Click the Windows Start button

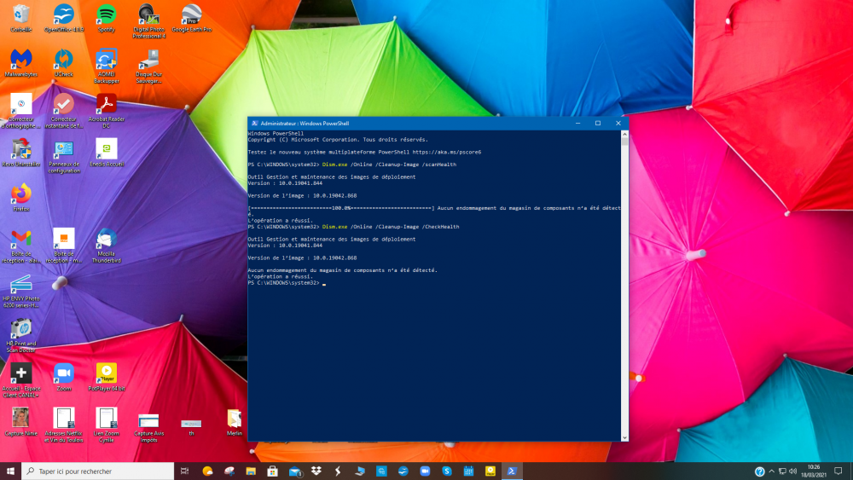point(11,471)
